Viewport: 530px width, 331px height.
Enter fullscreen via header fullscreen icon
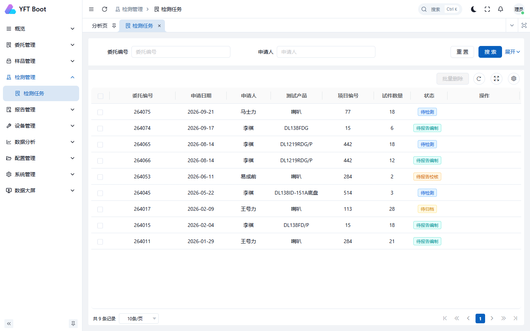pyautogui.click(x=487, y=9)
